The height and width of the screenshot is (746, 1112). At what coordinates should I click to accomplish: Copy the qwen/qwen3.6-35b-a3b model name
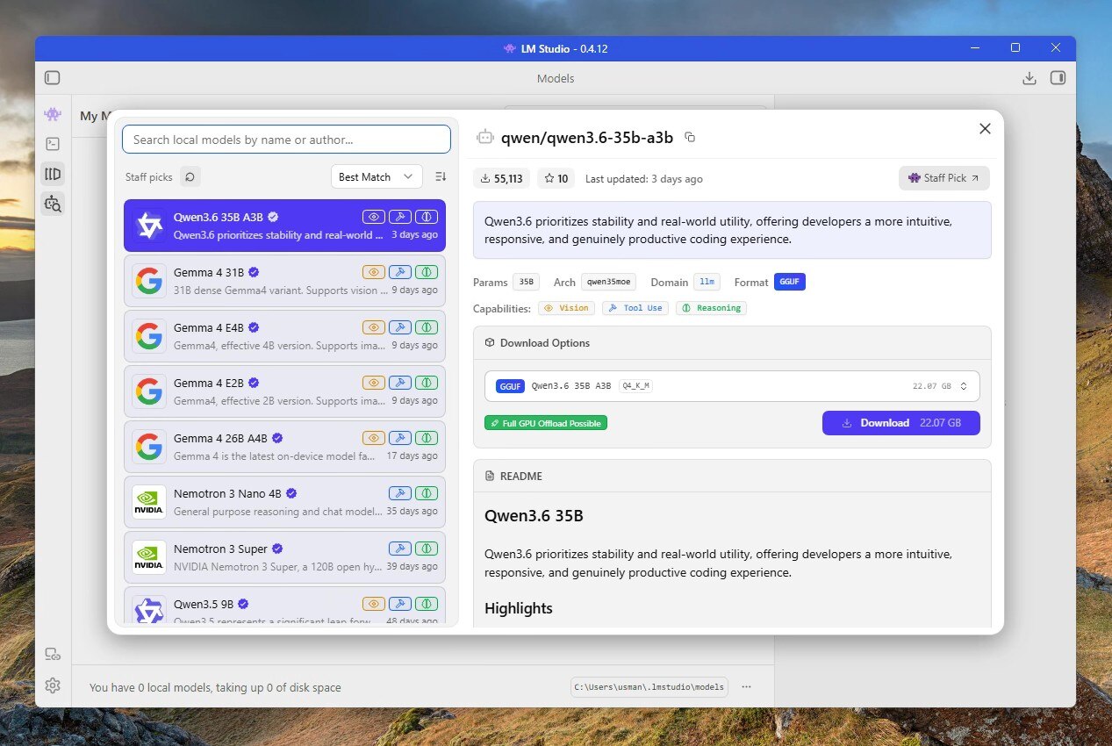pos(690,137)
